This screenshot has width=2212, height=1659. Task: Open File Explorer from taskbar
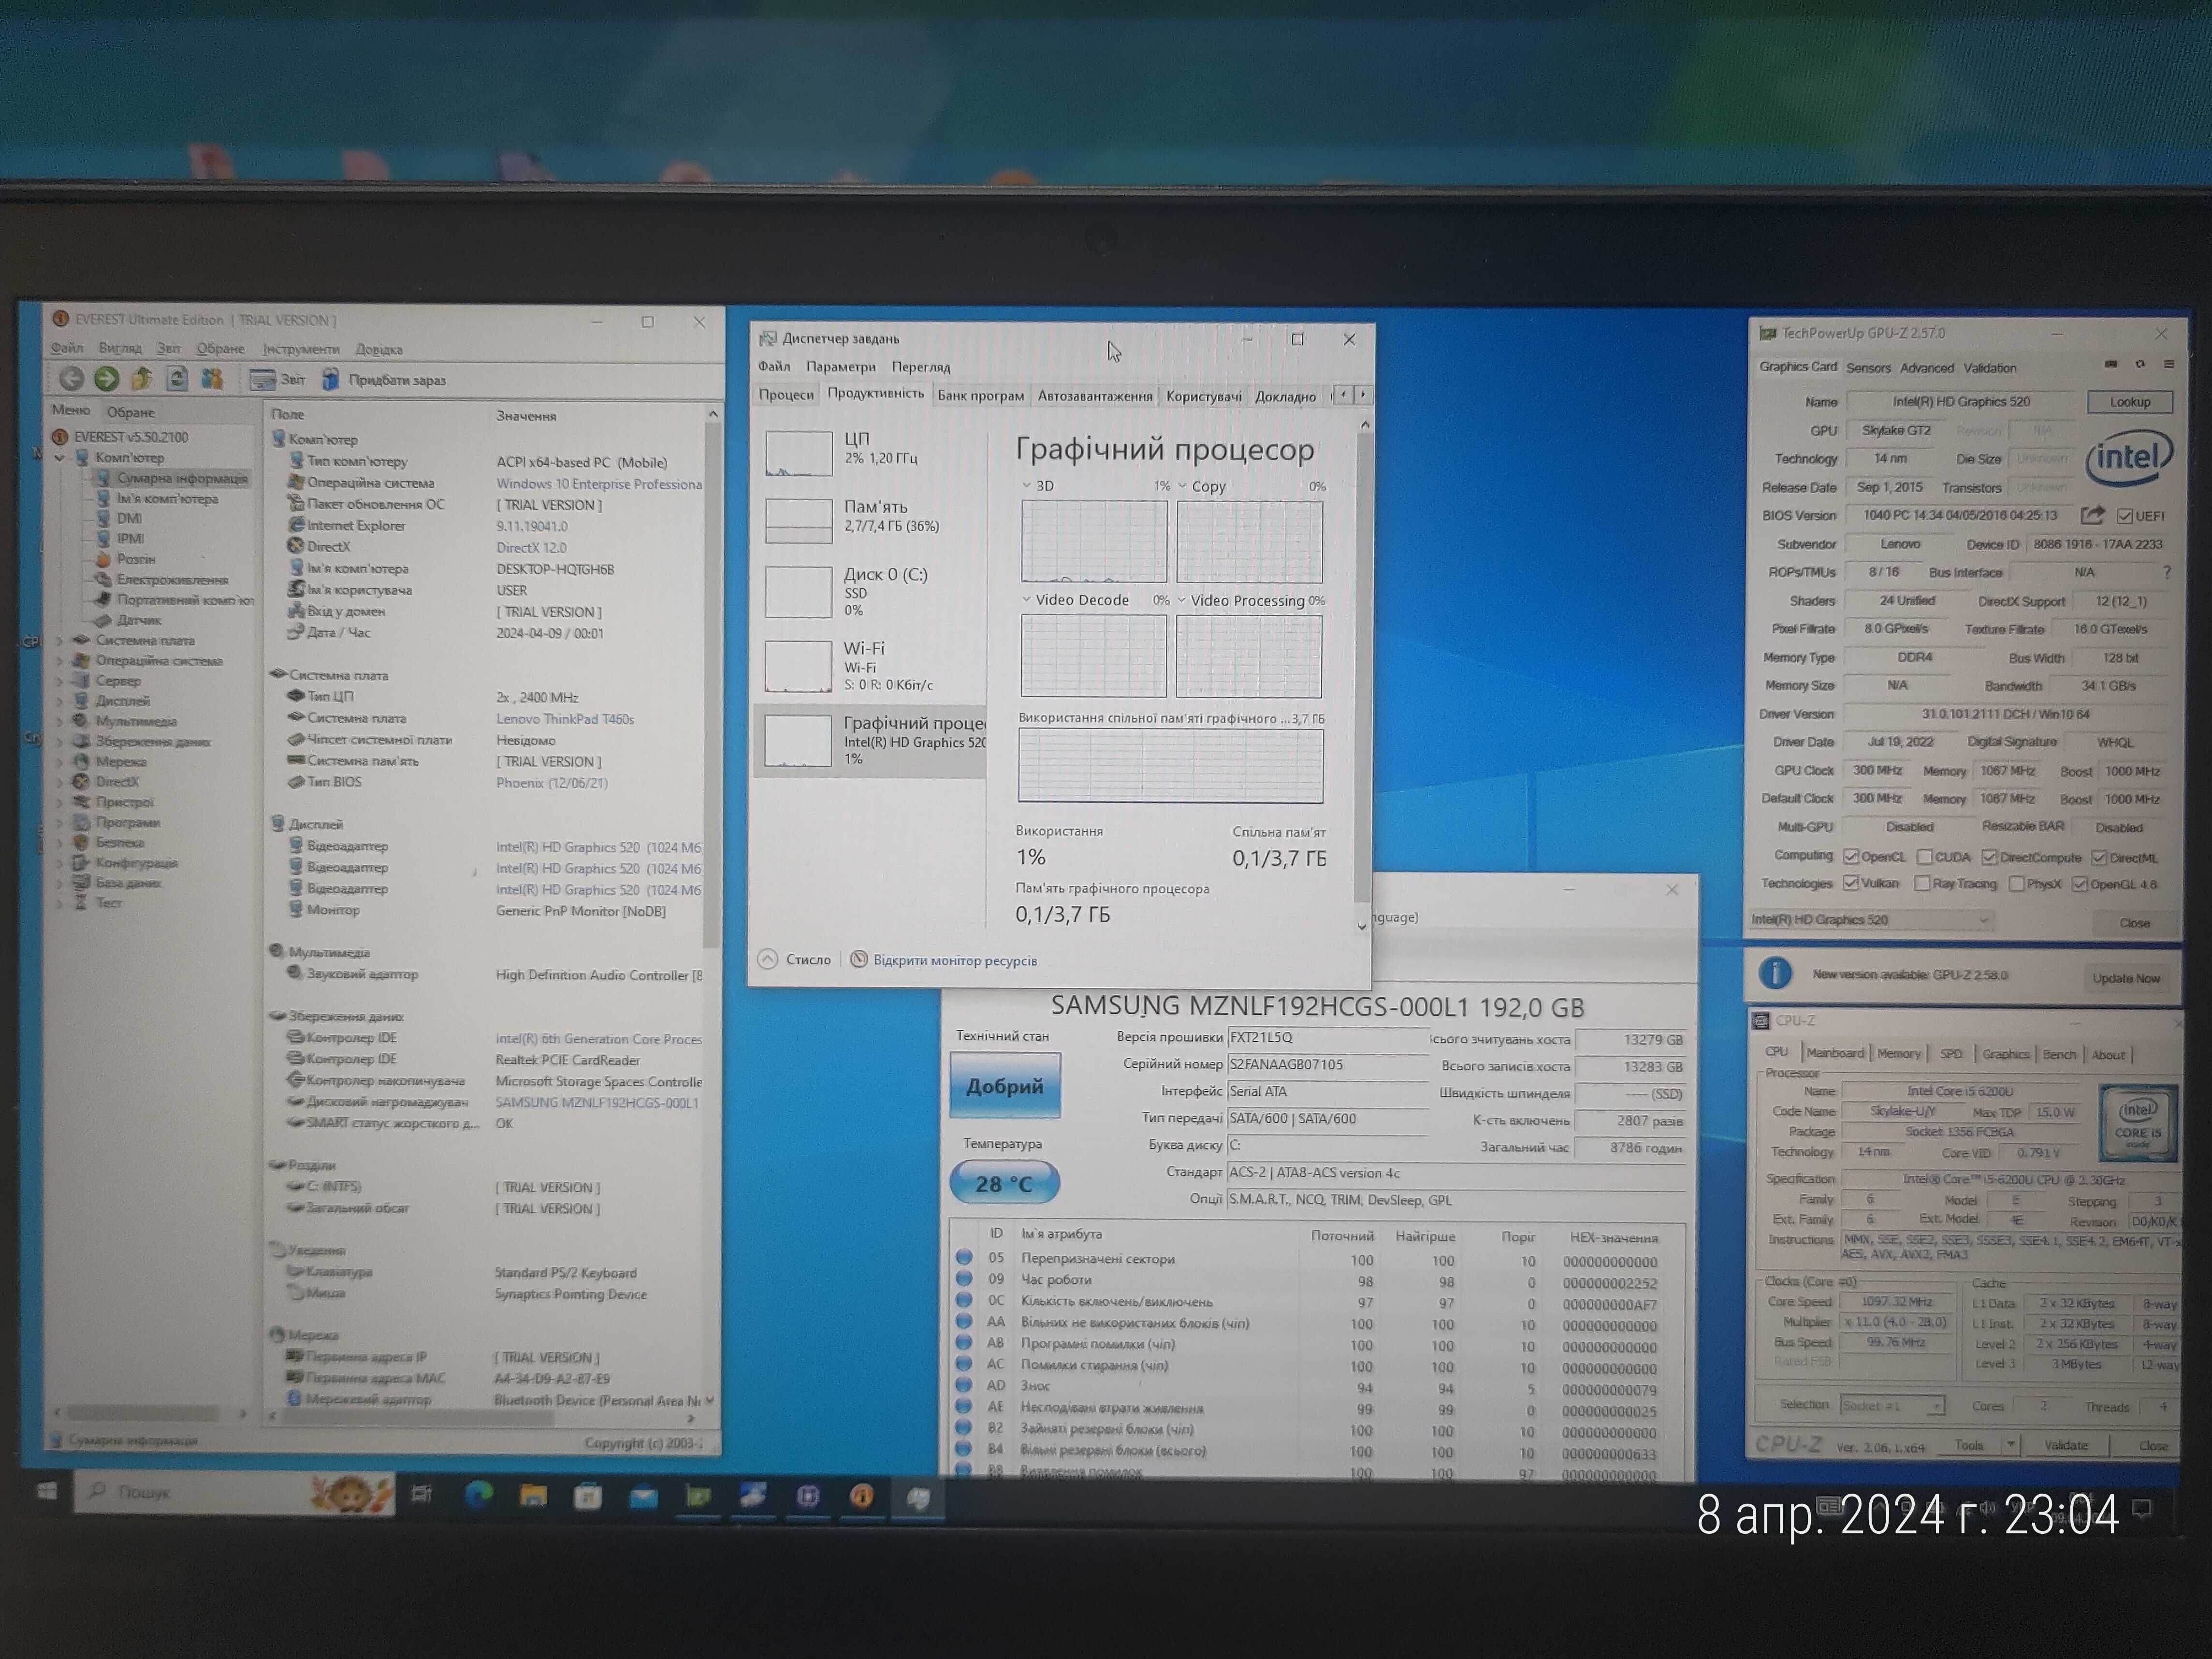click(533, 1496)
